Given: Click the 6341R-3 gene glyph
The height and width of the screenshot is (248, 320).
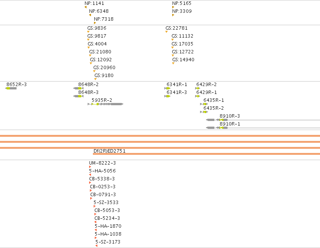Looking at the screenshot, I should pyautogui.click(x=167, y=96).
